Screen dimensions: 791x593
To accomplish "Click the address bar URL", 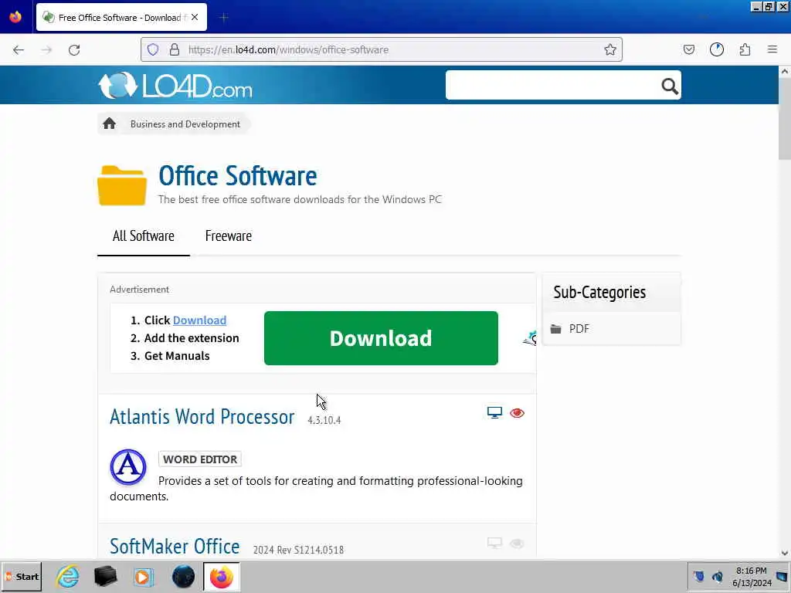I will point(288,49).
